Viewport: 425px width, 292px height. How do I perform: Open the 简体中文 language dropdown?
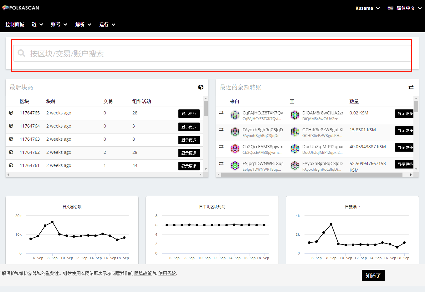click(405, 8)
